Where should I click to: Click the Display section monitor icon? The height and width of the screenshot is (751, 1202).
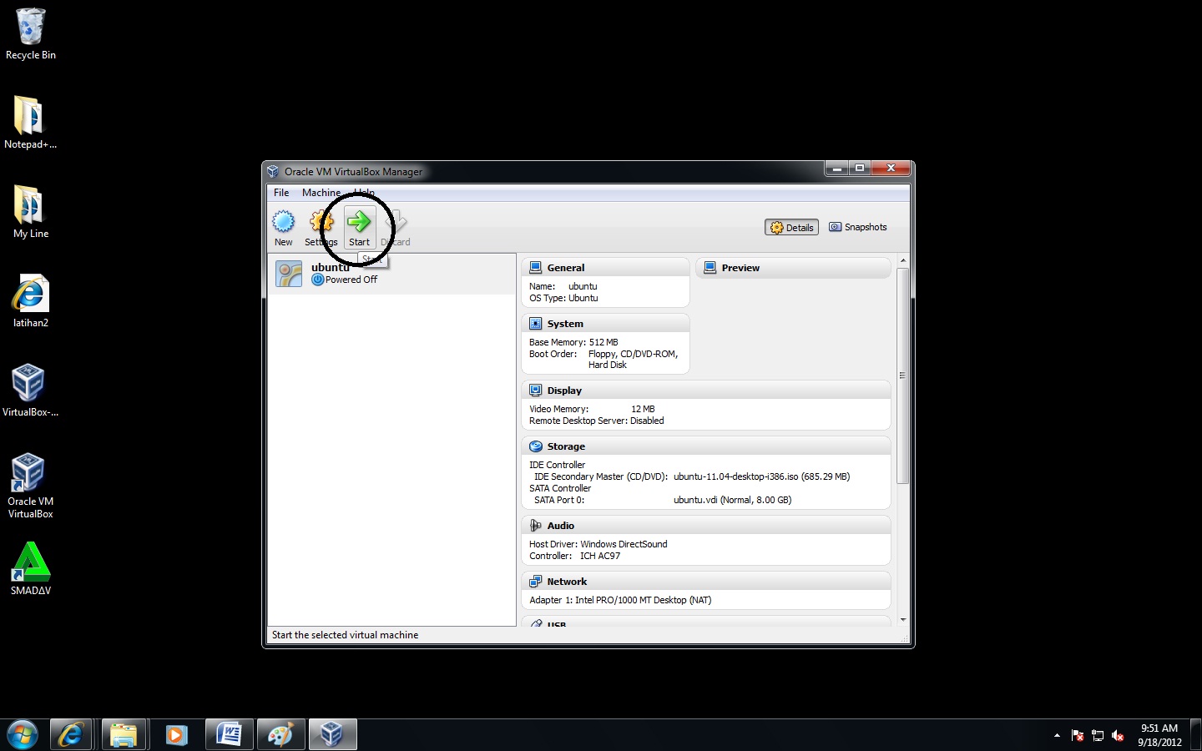[x=536, y=391]
